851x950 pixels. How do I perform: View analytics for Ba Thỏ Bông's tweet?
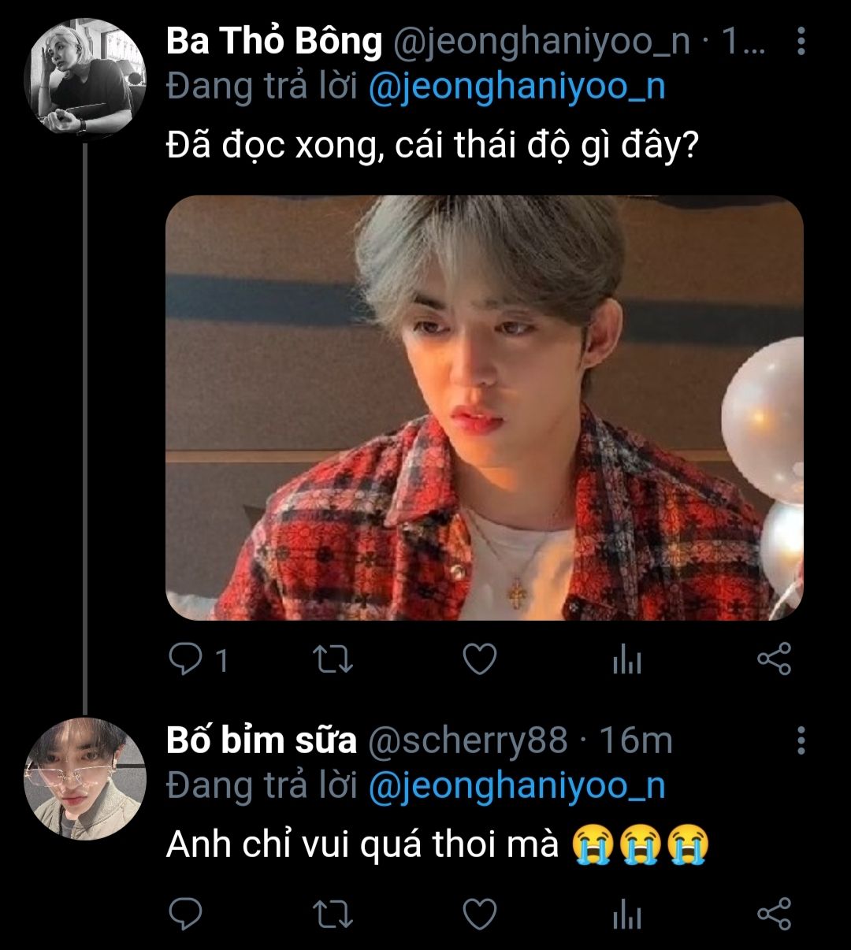(626, 660)
